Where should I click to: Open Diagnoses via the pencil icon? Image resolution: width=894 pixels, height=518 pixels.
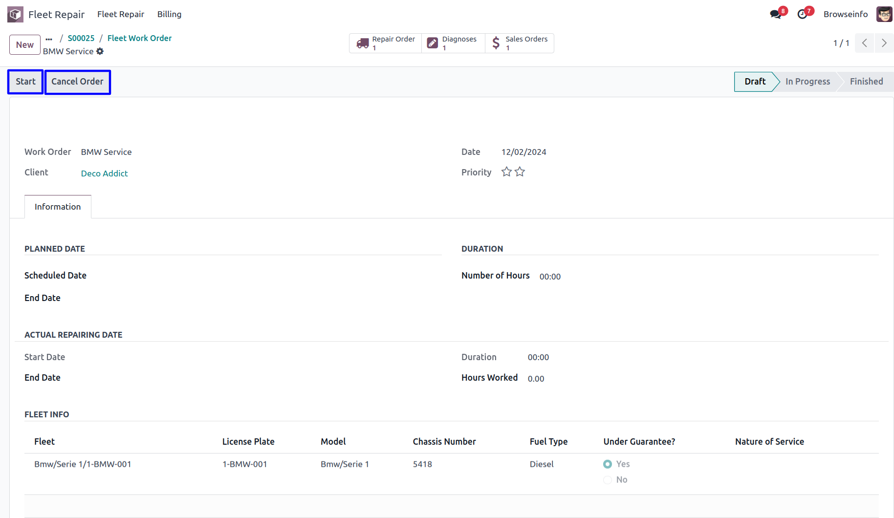pyautogui.click(x=433, y=43)
